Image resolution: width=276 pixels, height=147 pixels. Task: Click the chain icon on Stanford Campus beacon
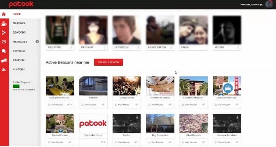70,142
